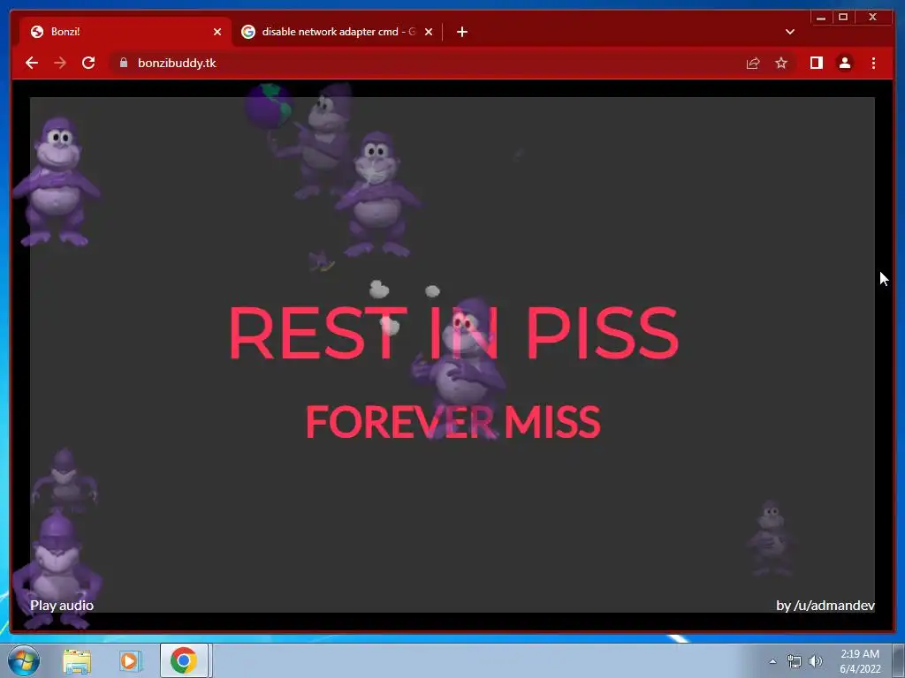Click the FOREVER MISS text

point(453,421)
